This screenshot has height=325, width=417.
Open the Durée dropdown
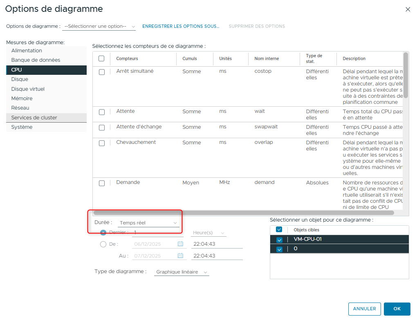[148, 223]
